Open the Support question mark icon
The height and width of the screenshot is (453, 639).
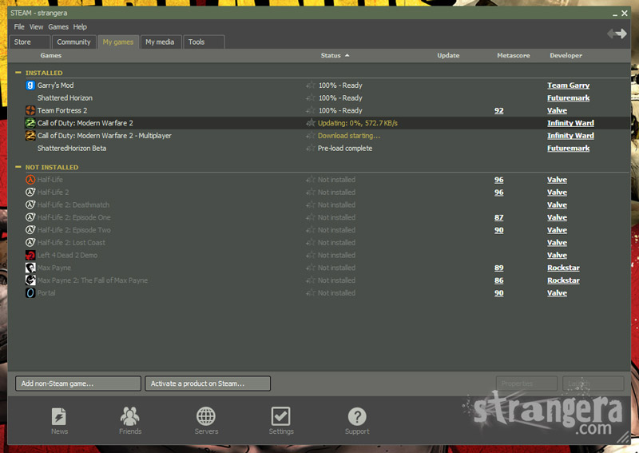coord(357,416)
